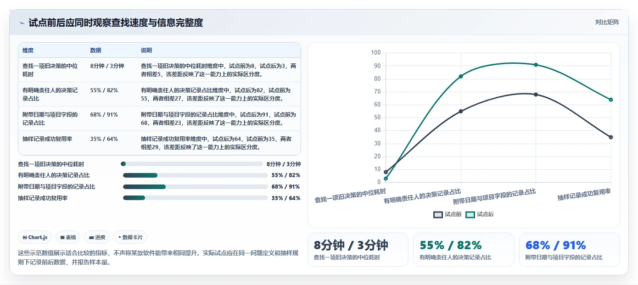Click the description mentioning 两者相差23

click(x=218, y=118)
